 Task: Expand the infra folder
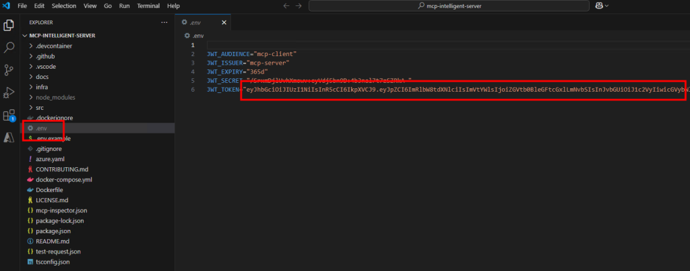coord(31,87)
